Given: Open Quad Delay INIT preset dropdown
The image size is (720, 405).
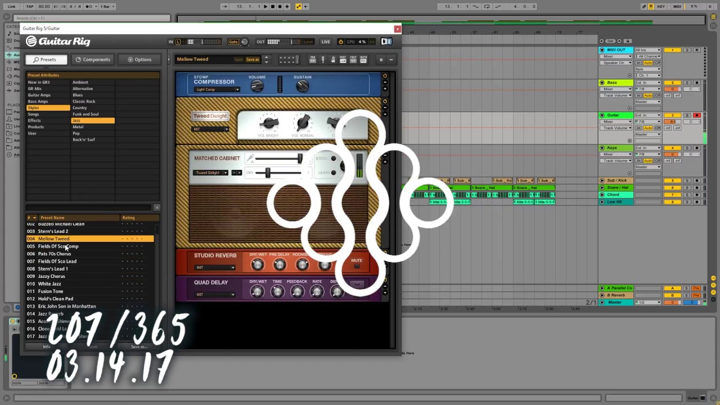Looking at the screenshot, I should (215, 295).
